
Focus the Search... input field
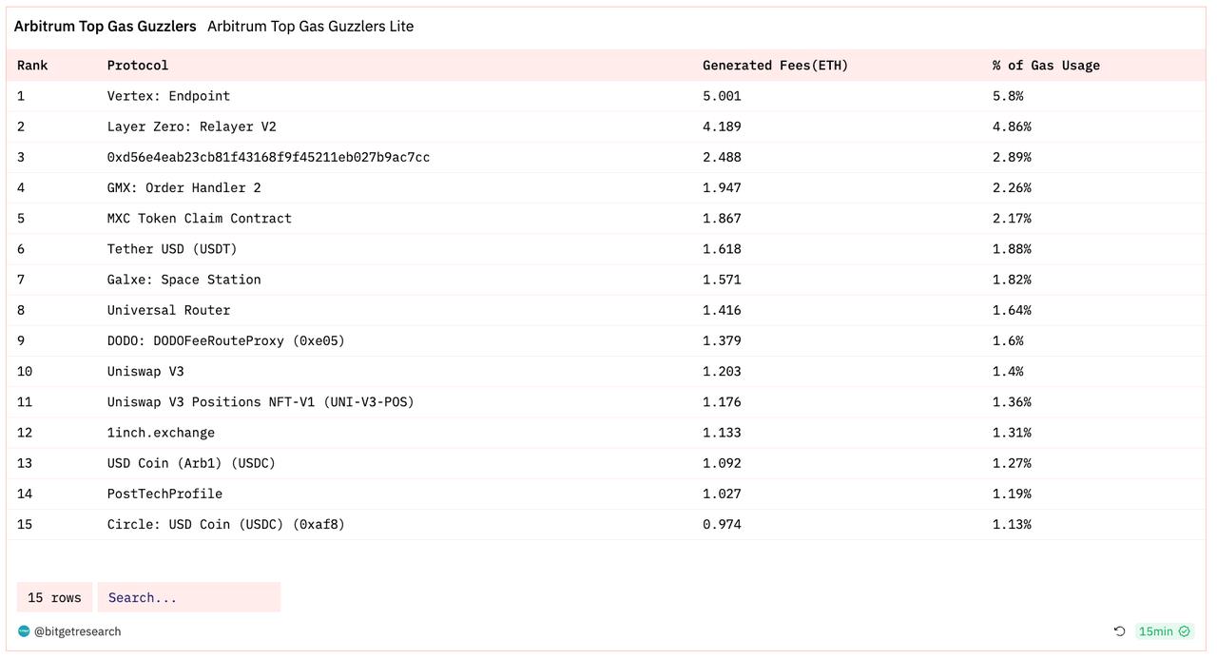(x=189, y=597)
